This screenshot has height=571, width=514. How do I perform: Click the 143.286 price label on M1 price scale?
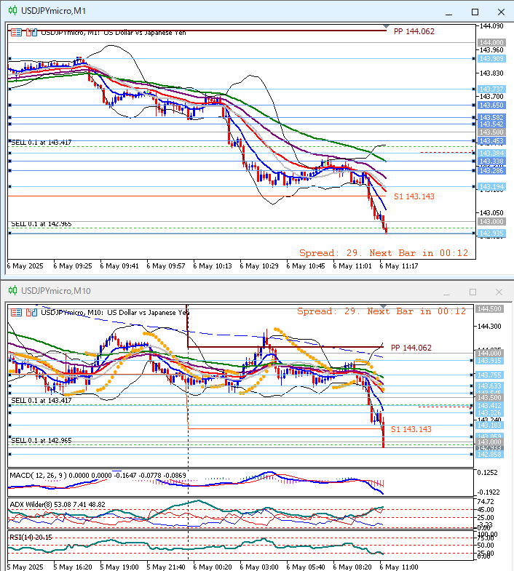(x=491, y=170)
